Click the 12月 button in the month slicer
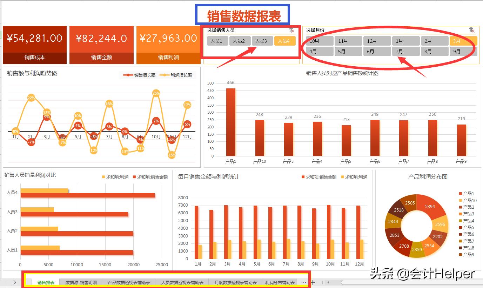 point(377,41)
